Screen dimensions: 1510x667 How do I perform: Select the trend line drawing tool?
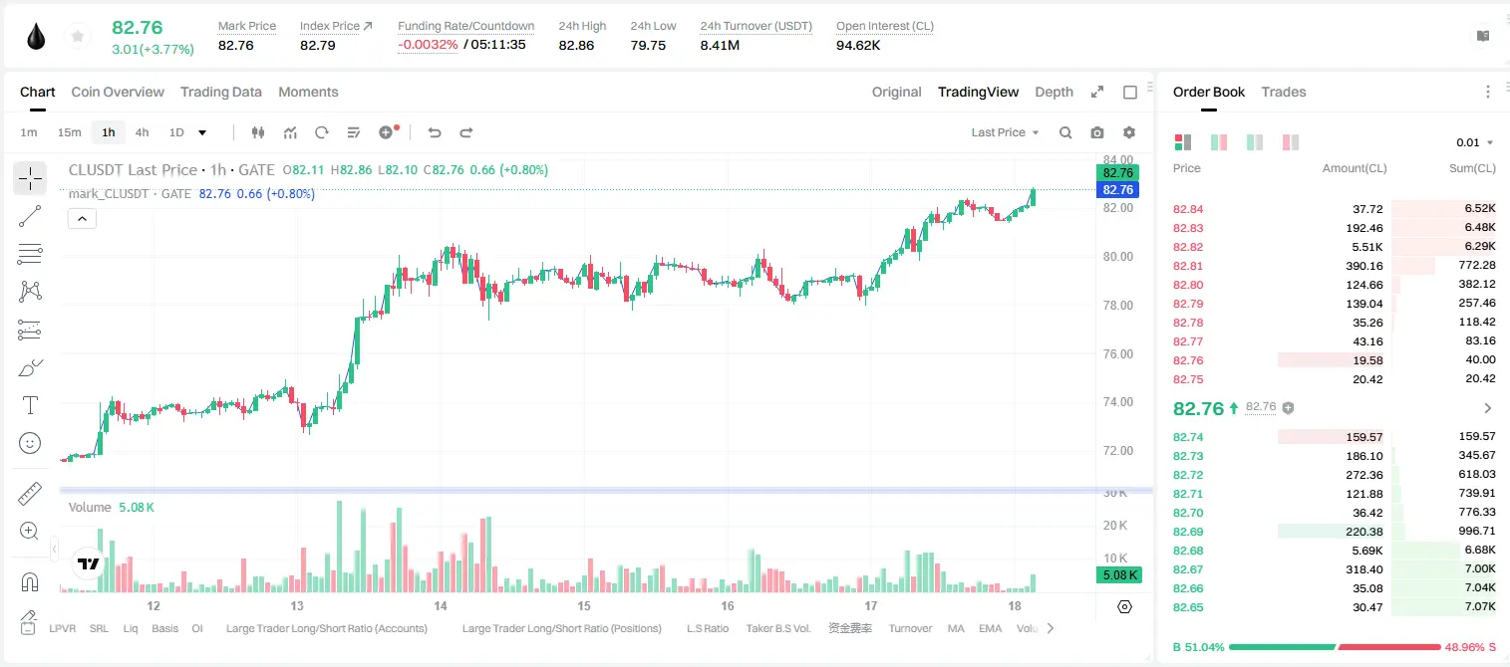(x=30, y=216)
